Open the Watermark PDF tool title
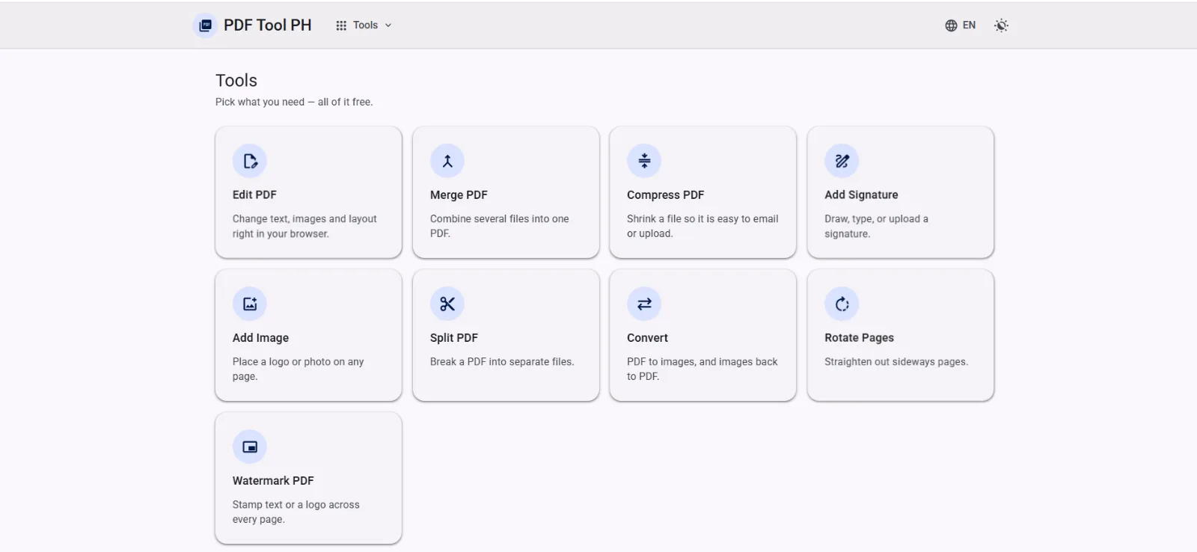The image size is (1197, 552). click(273, 481)
